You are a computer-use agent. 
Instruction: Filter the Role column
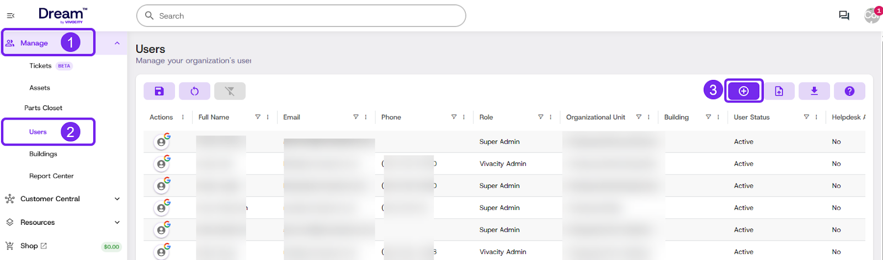coord(541,117)
